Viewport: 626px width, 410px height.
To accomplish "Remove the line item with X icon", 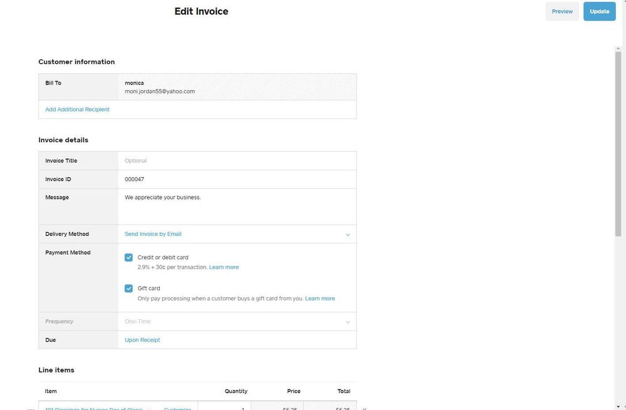I will tap(365, 408).
